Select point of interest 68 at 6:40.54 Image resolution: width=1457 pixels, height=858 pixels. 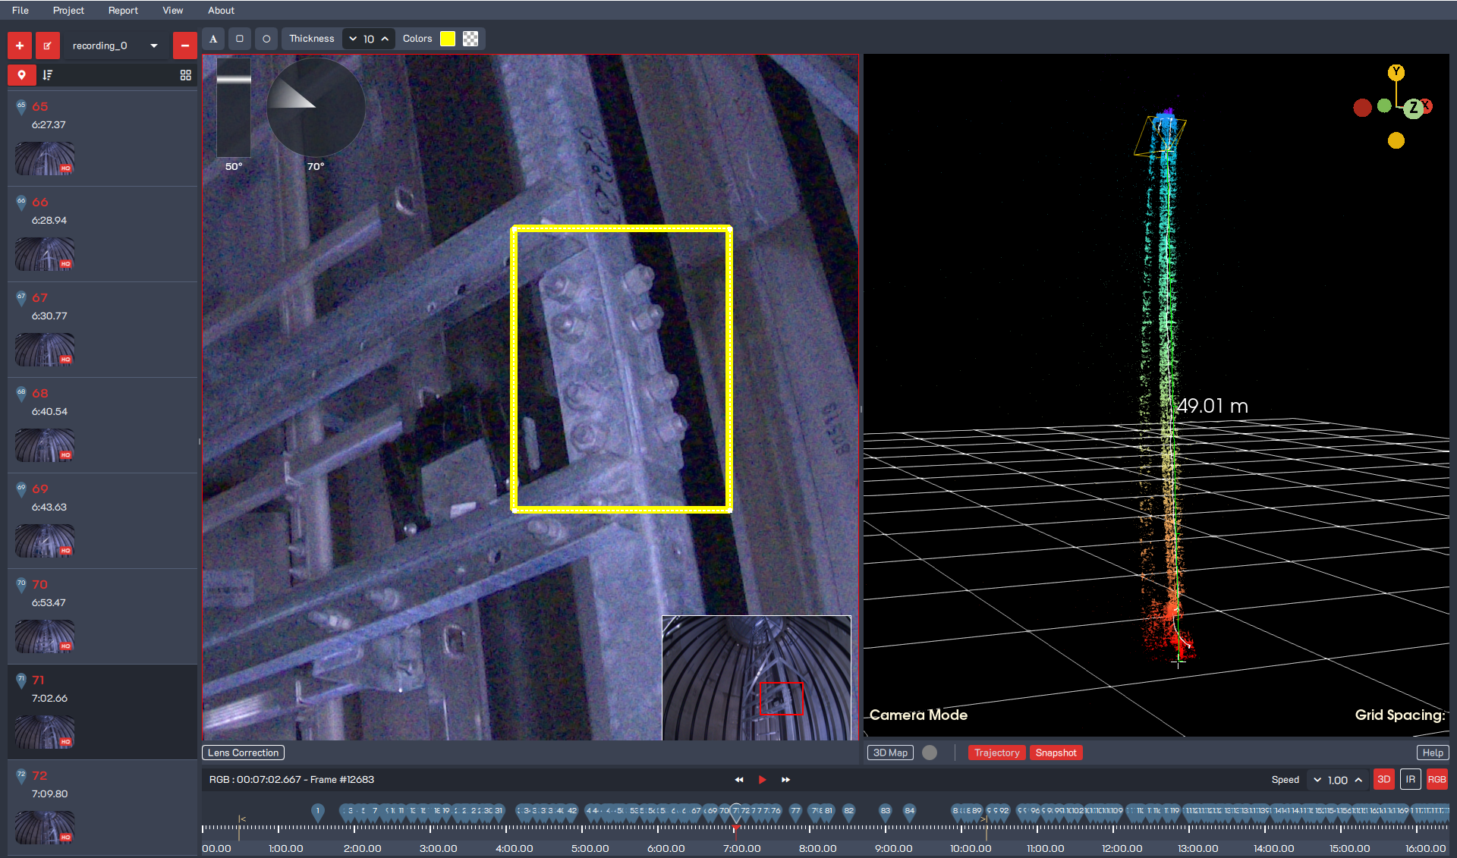(x=102, y=426)
